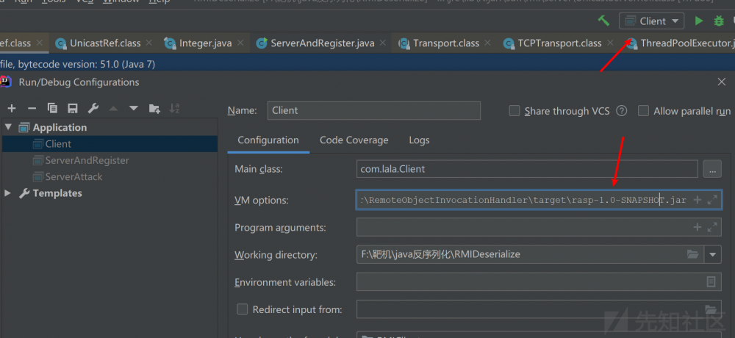Viewport: 735px width, 338px height.
Task: Open the Logs tab
Action: [x=419, y=140]
